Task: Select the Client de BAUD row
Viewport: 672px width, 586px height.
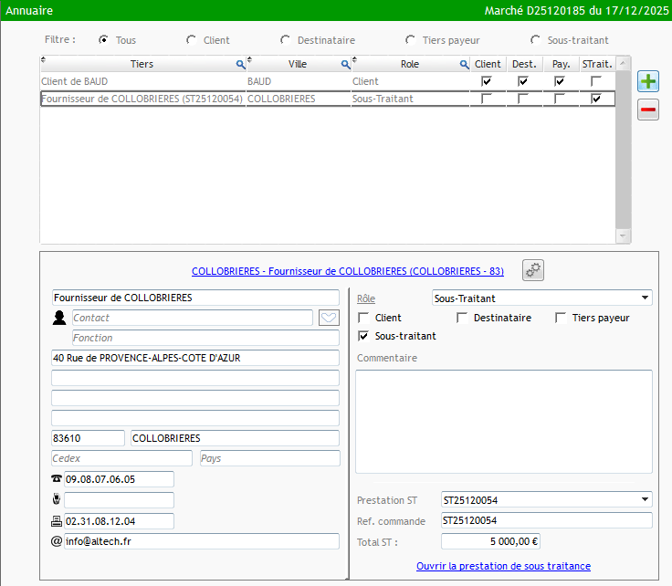Action: tap(142, 81)
